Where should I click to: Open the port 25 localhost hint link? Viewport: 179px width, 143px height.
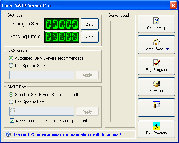click(x=67, y=134)
